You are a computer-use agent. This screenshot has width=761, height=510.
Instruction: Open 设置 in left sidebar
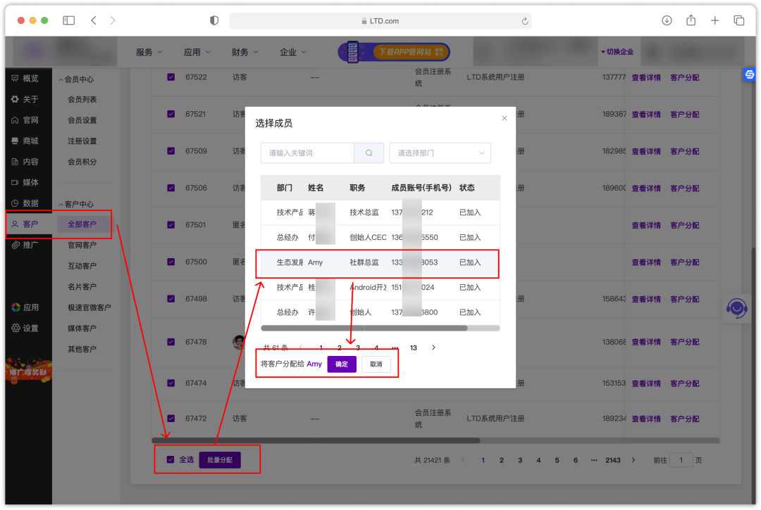(25, 328)
